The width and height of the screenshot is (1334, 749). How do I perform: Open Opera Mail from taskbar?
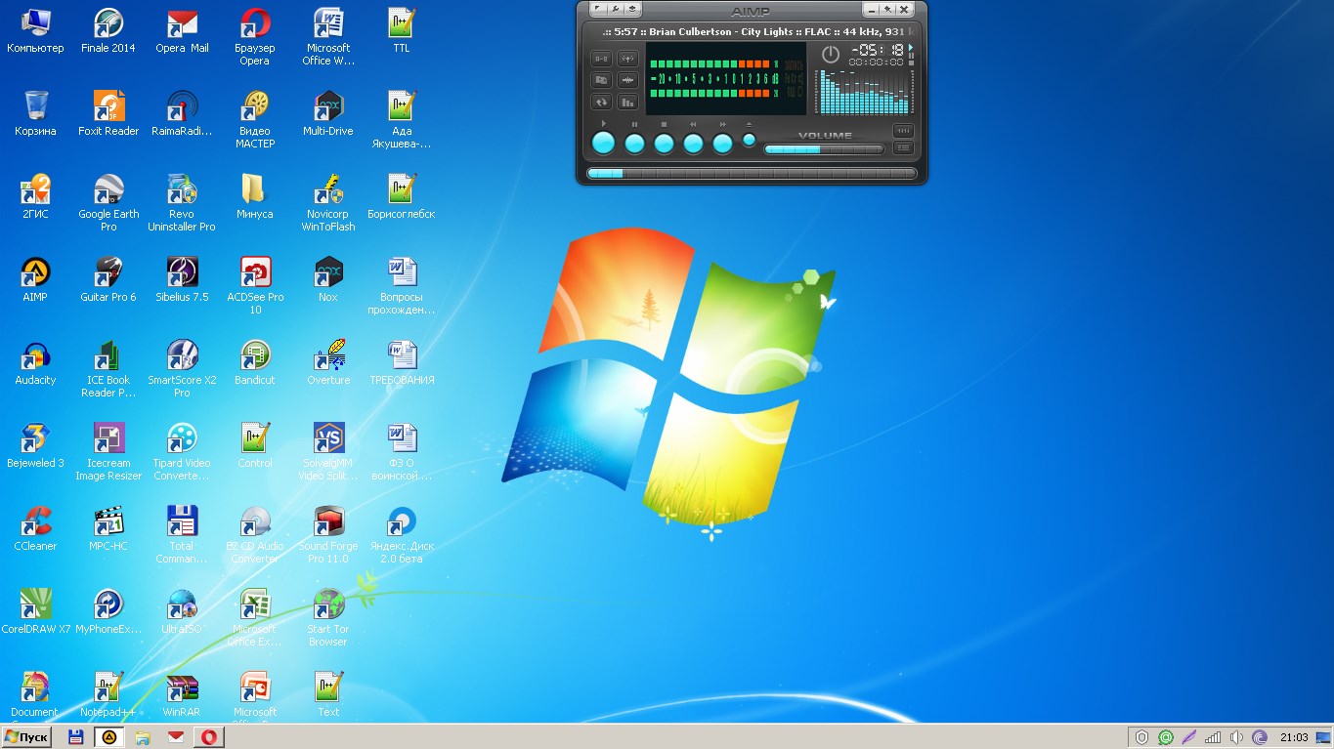(175, 737)
